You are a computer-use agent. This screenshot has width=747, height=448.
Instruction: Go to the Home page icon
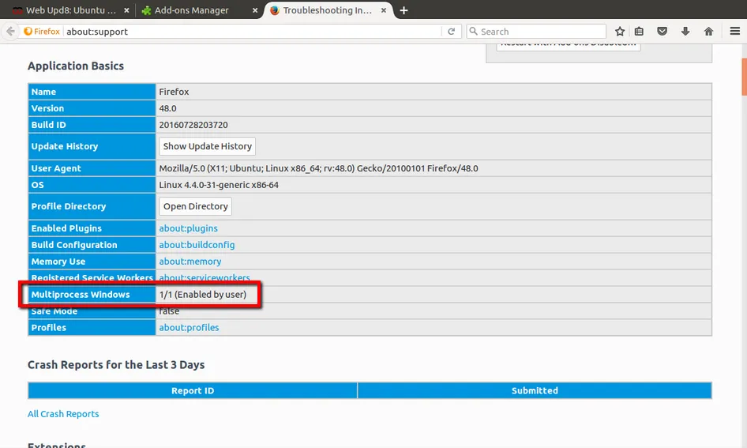(708, 32)
